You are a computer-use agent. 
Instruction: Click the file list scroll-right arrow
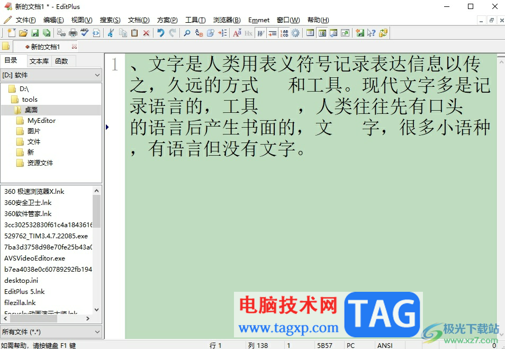[x=88, y=318]
